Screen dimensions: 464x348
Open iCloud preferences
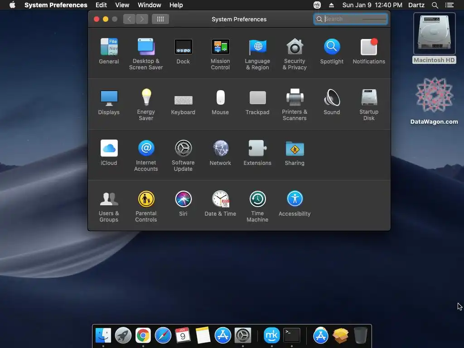tap(109, 152)
